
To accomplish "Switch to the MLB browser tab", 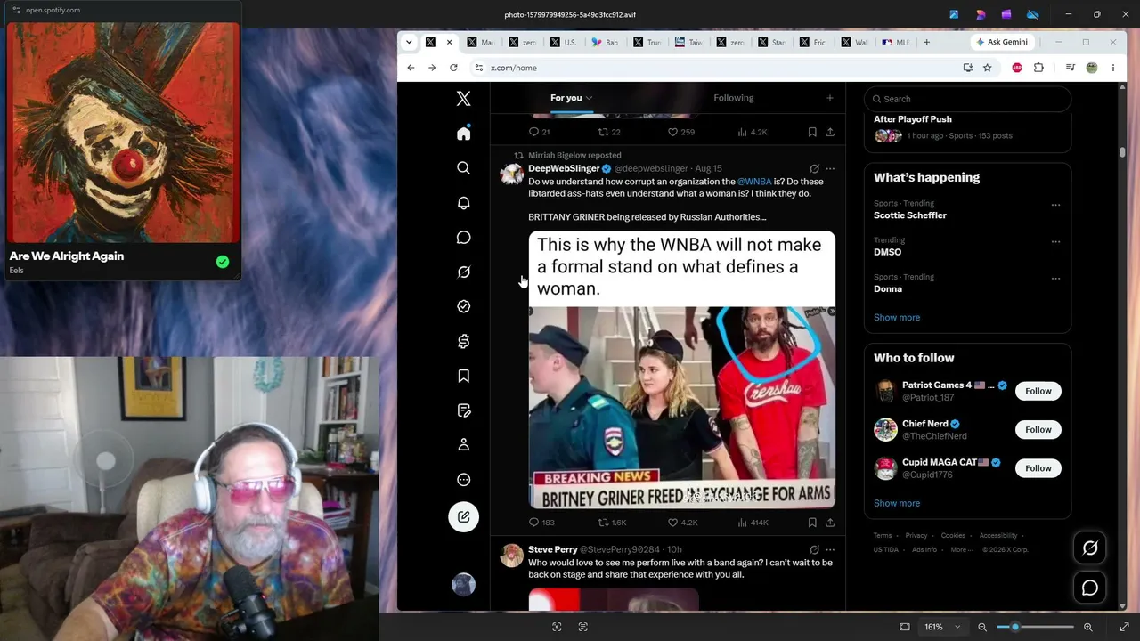I will click(896, 42).
